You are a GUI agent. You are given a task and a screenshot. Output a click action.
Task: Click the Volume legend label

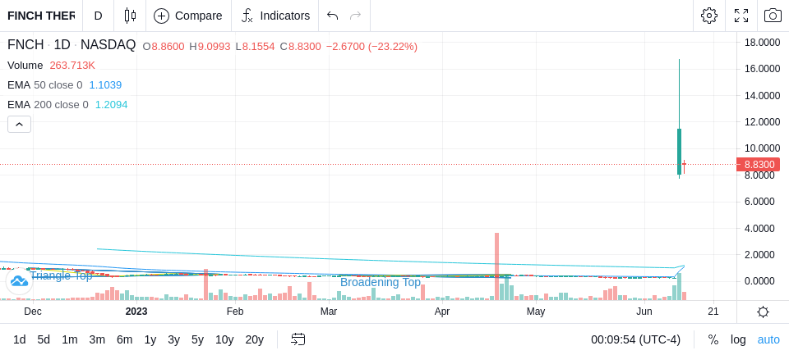click(25, 66)
